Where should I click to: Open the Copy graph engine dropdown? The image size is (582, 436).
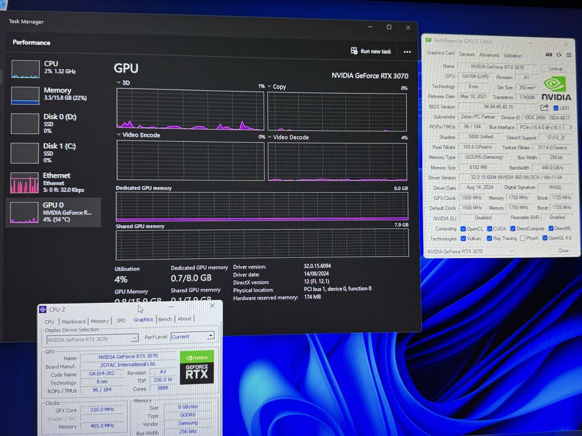coord(269,86)
